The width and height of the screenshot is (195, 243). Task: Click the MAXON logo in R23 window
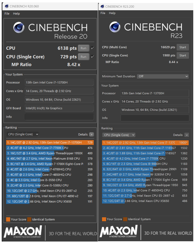point(119,231)
